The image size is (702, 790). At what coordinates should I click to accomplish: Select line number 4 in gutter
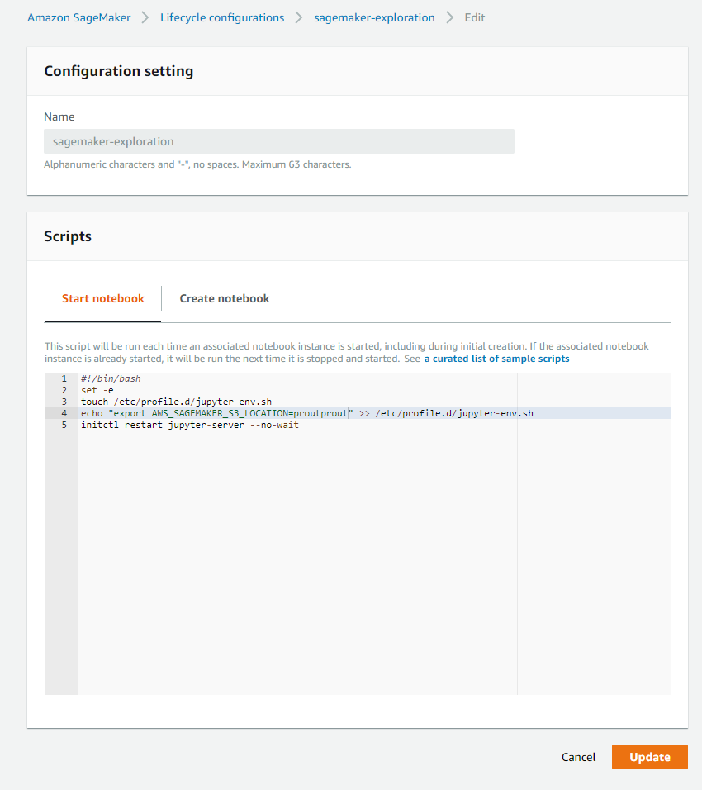coord(64,413)
